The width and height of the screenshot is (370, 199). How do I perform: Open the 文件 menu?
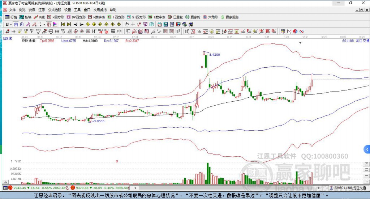pos(12,10)
